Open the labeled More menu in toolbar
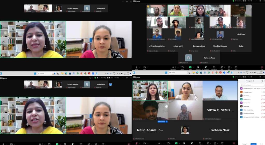The width and height of the screenshot is (265, 145). click(236, 68)
